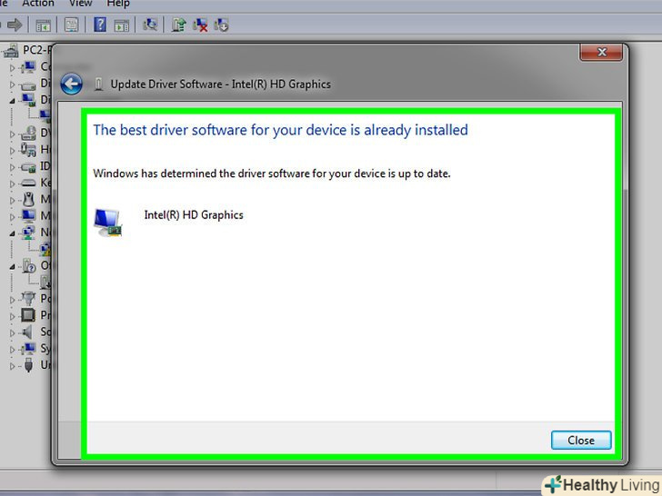Collapse the Display adapters node arrow

[12, 101]
